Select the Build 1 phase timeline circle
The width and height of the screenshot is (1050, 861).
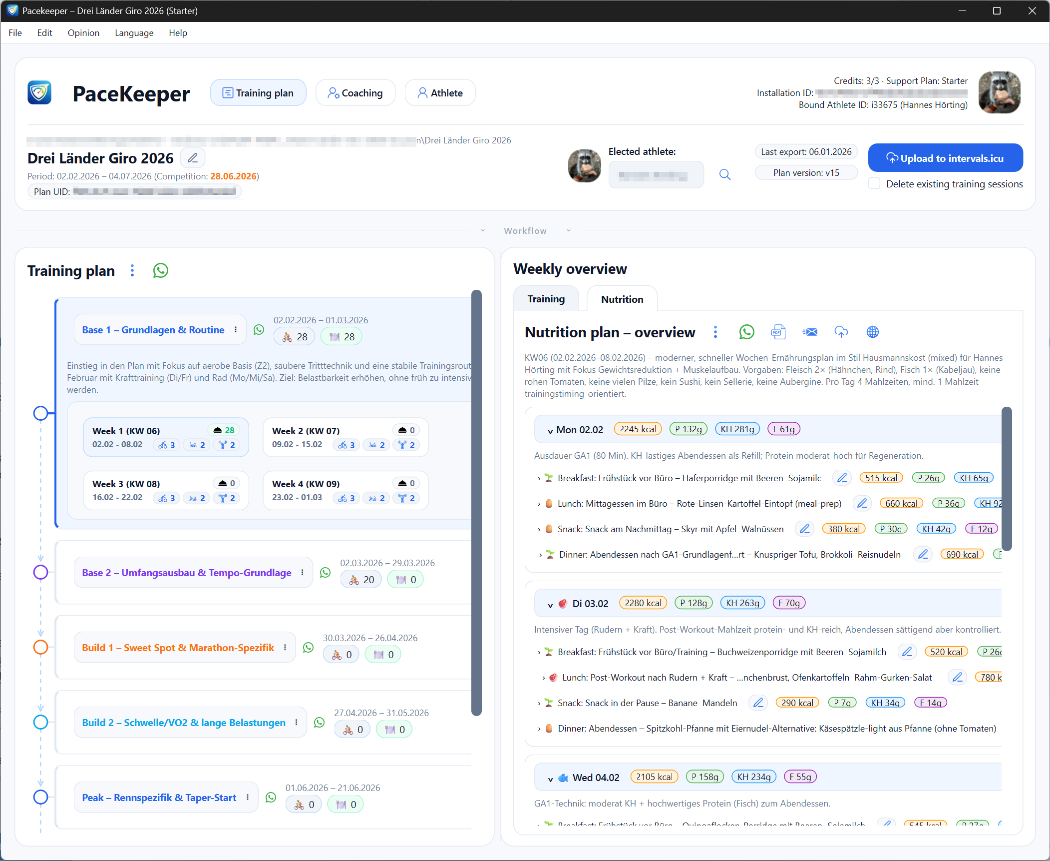tap(40, 647)
